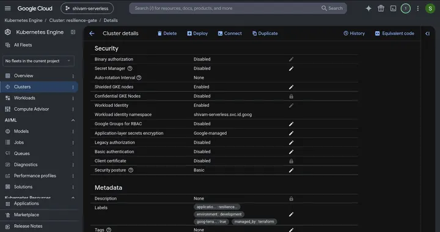Click Kubernetes Engine breadcrumb link
This screenshot has height=232, width=440.
[24, 21]
